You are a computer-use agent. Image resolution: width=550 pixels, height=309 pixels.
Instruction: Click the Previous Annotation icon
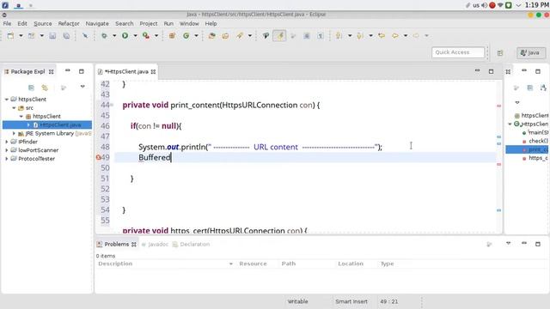coord(359,36)
